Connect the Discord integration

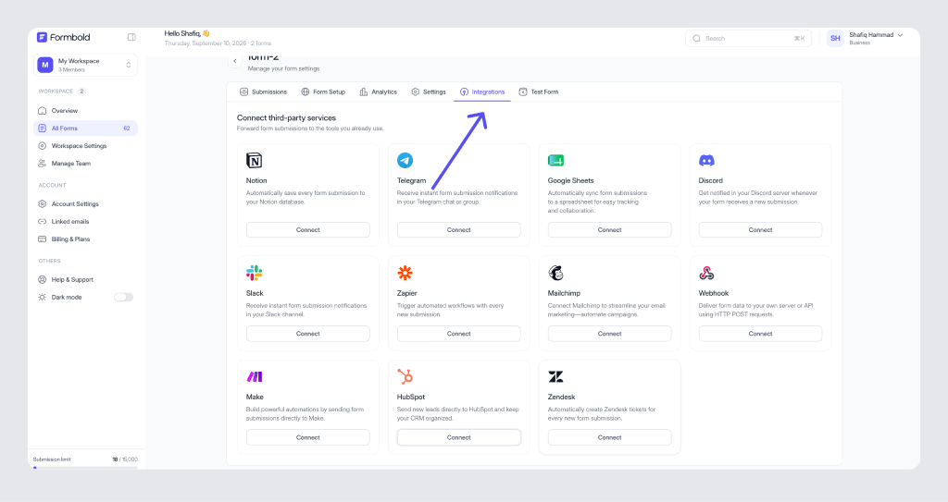coord(761,229)
